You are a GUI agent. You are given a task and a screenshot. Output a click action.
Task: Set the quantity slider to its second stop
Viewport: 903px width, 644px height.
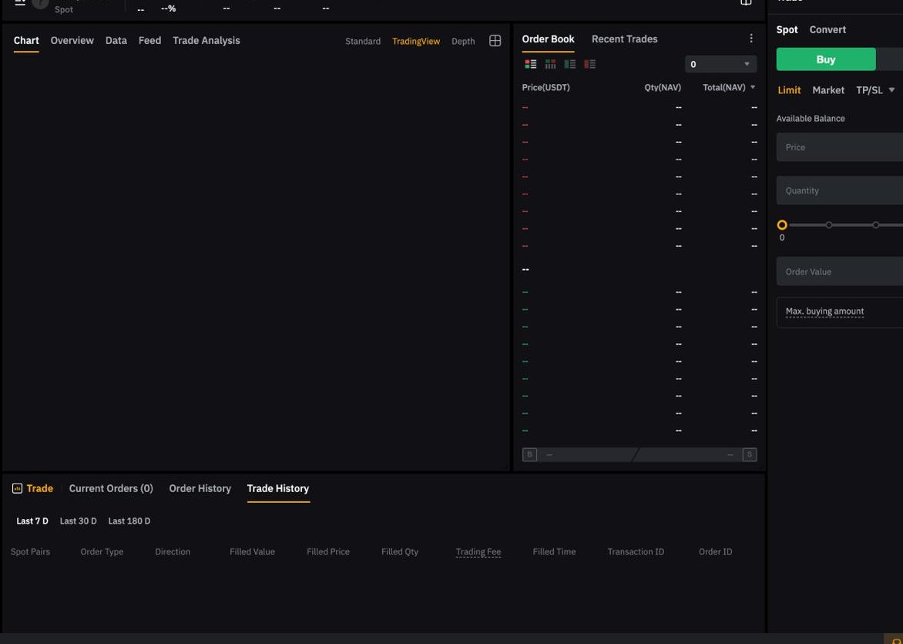click(x=829, y=225)
